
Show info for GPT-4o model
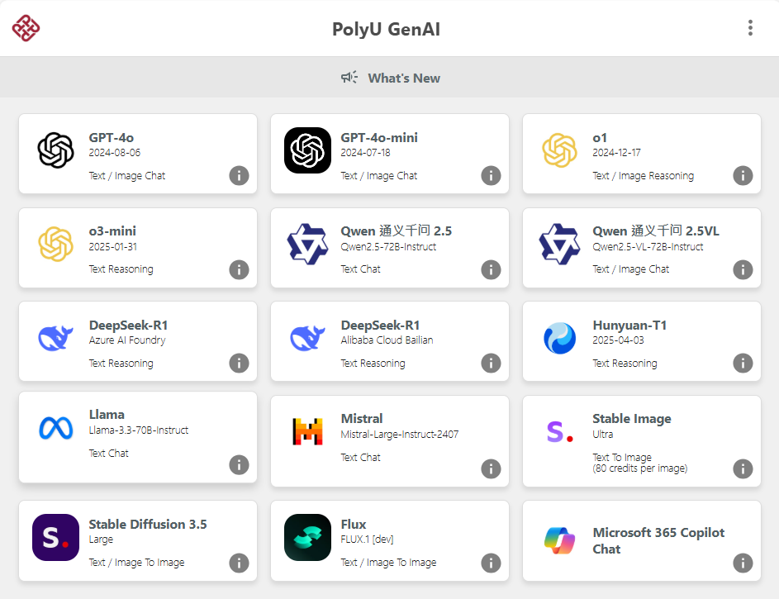(239, 175)
